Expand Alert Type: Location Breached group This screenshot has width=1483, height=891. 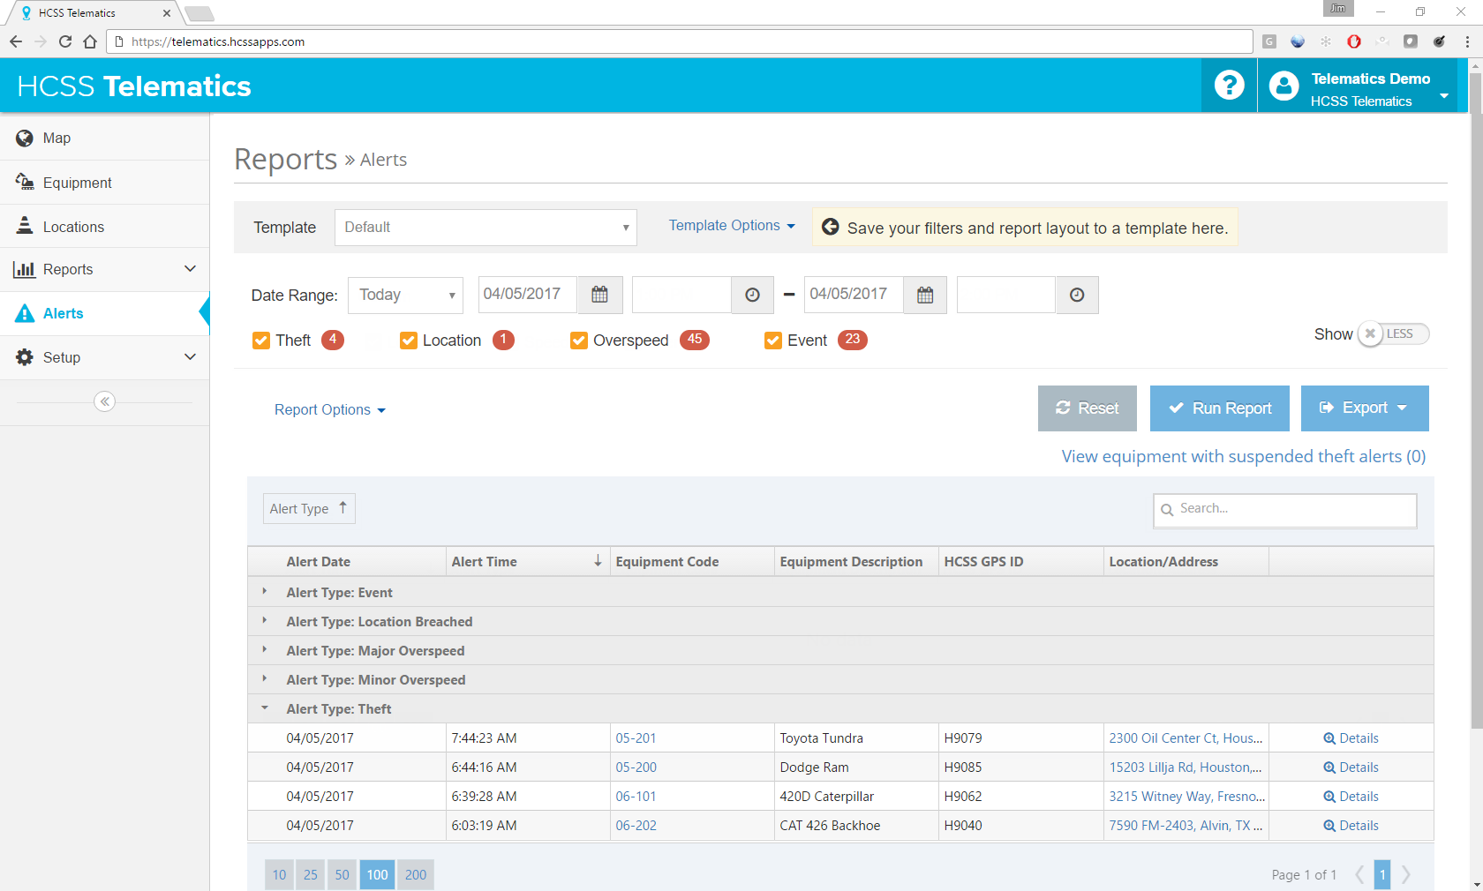pos(264,621)
